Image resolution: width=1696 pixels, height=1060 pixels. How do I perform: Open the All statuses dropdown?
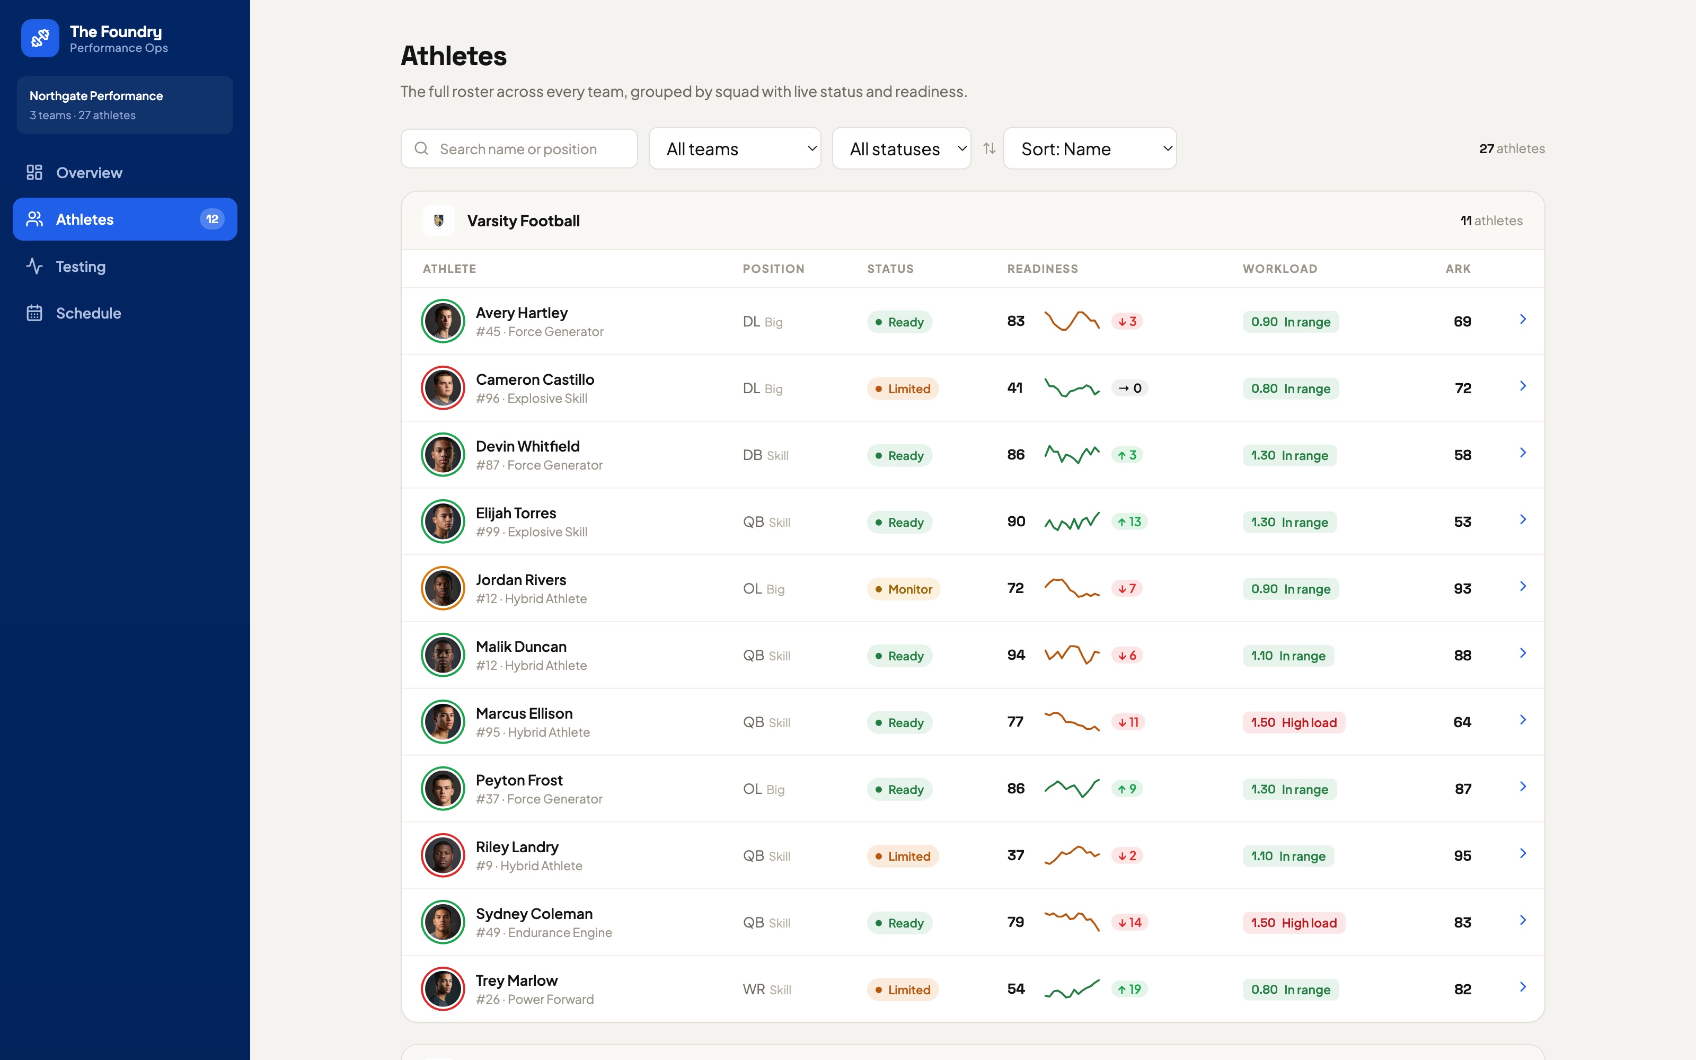pos(901,148)
